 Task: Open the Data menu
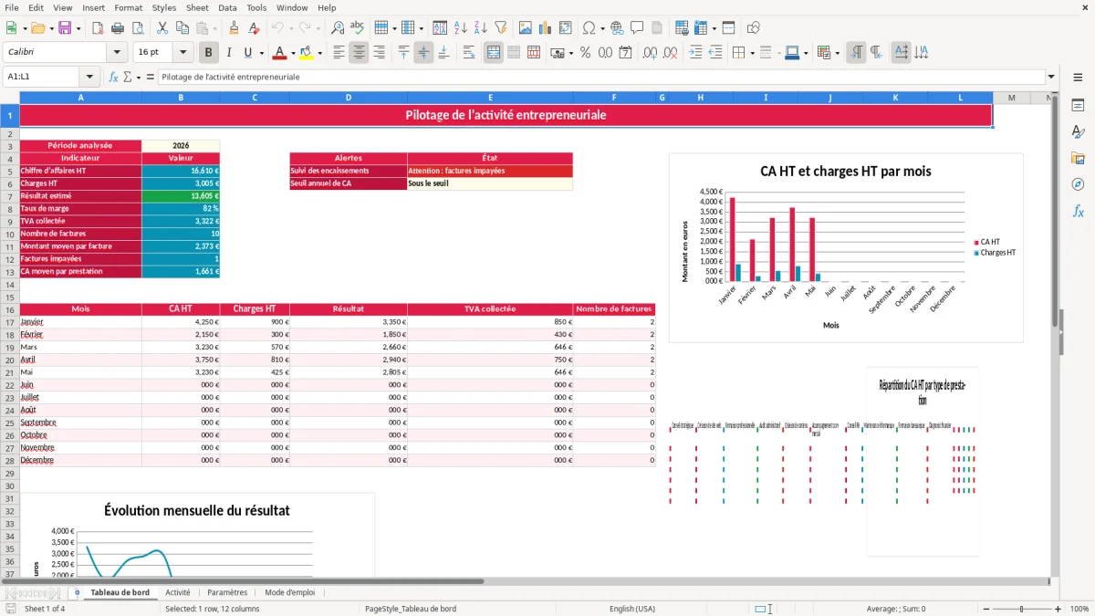(x=227, y=7)
